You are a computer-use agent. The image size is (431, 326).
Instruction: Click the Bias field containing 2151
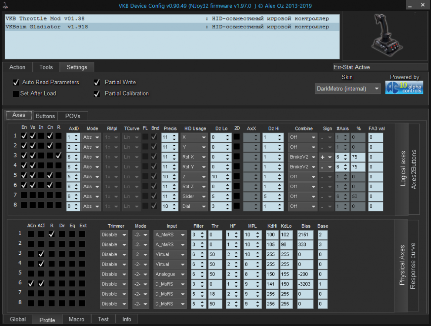click(305, 235)
